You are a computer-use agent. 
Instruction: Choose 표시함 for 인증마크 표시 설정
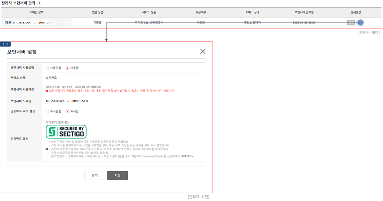pyautogui.click(x=68, y=111)
